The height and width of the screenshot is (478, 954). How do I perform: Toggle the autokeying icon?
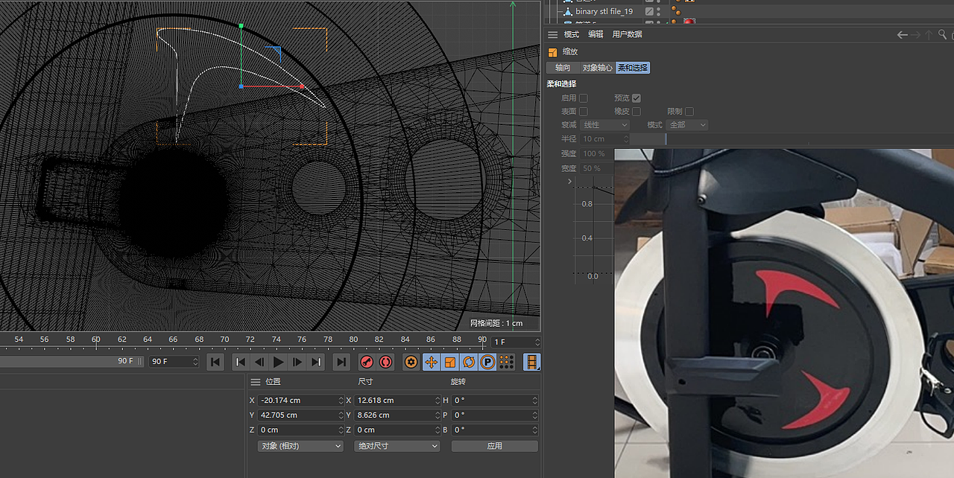click(385, 362)
